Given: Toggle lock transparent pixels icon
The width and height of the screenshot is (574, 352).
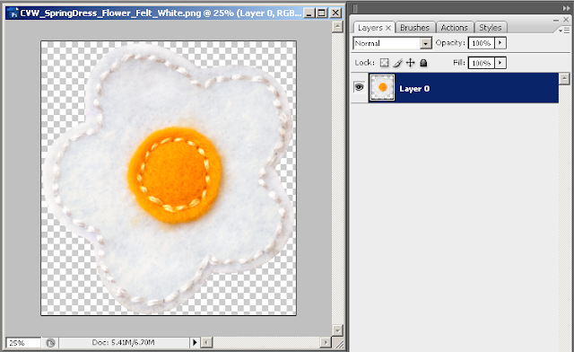Looking at the screenshot, I should 384,63.
